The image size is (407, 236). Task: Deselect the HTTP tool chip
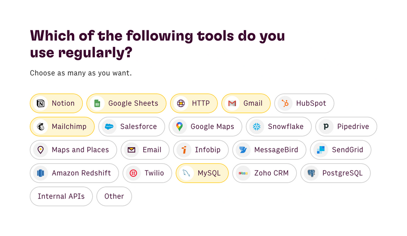pyautogui.click(x=194, y=103)
